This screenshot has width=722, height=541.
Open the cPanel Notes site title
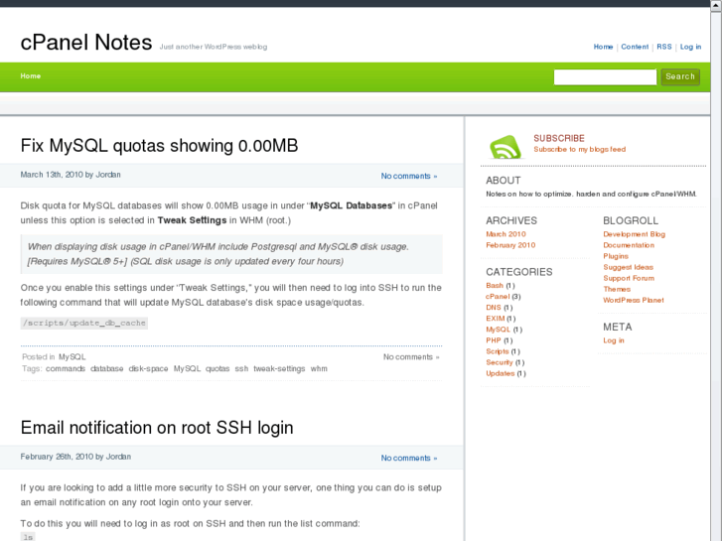[x=86, y=43]
